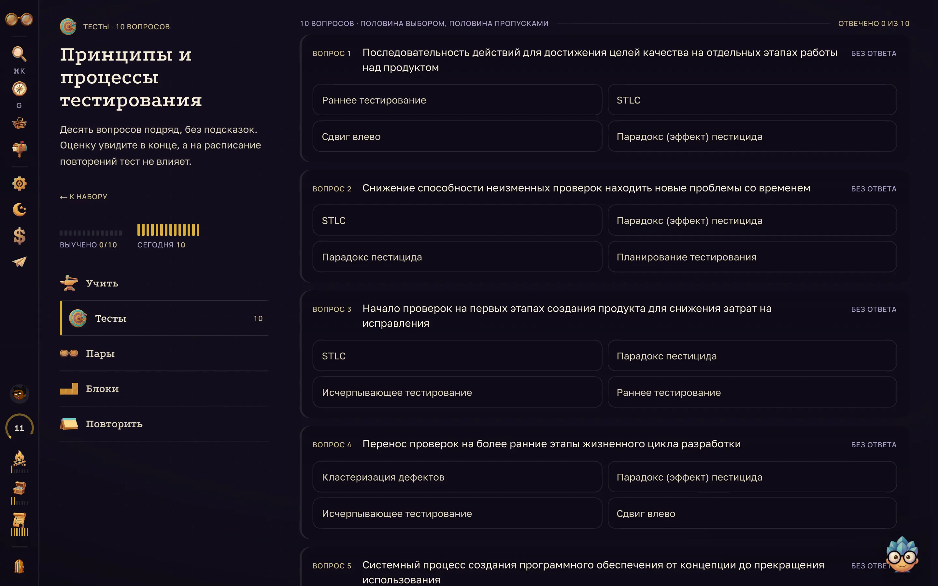Screen dimensions: 938x586
Task: Open settings via the gear icon
Action: click(x=19, y=183)
